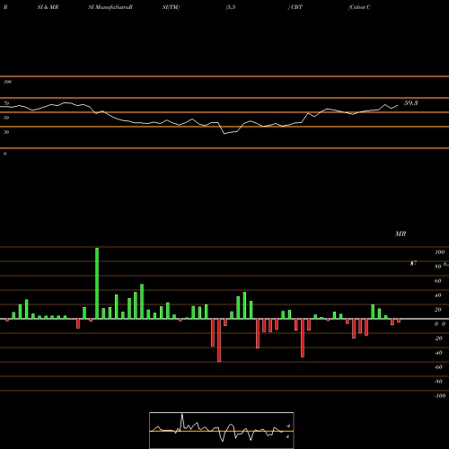
Task: Click the -20 label on the MR axis
Action: (x=438, y=339)
